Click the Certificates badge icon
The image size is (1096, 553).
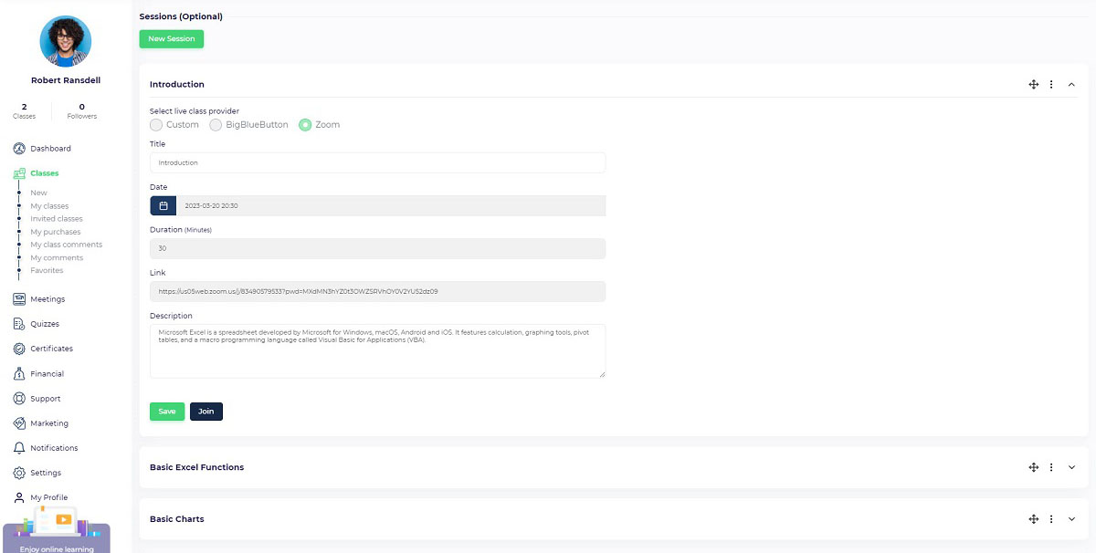[19, 349]
